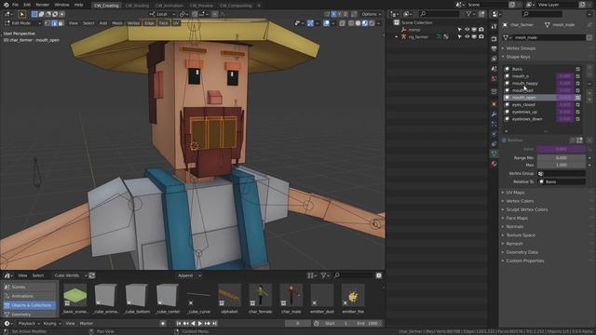
Task: Adjust the mouth_open Value slider
Action: click(x=561, y=149)
